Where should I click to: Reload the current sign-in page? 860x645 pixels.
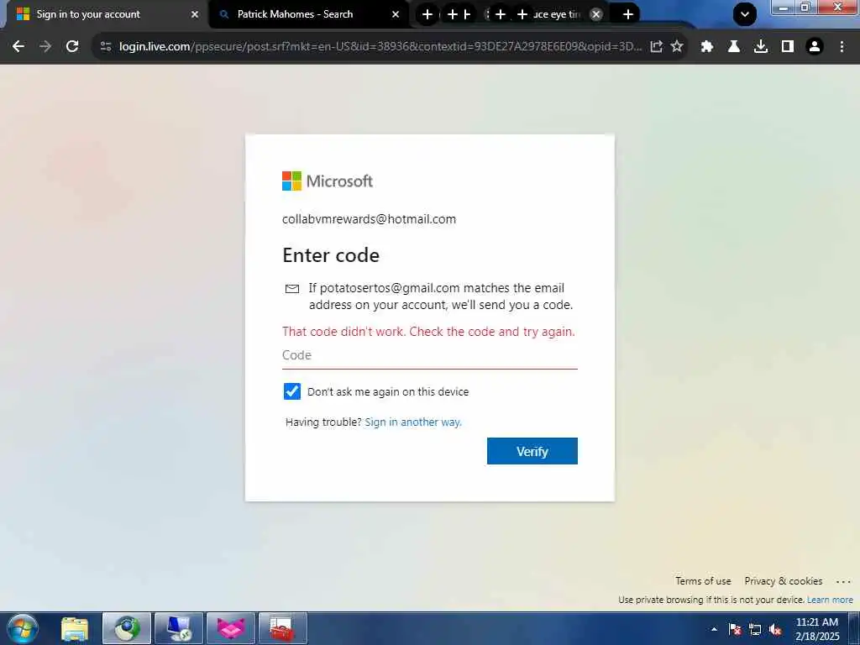pyautogui.click(x=72, y=47)
